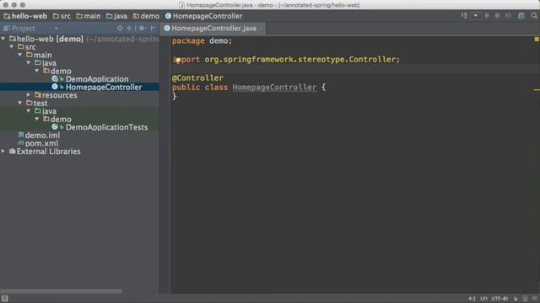Click the inspector (Hector) icon in status bar
The image size is (540, 303).
click(x=525, y=299)
